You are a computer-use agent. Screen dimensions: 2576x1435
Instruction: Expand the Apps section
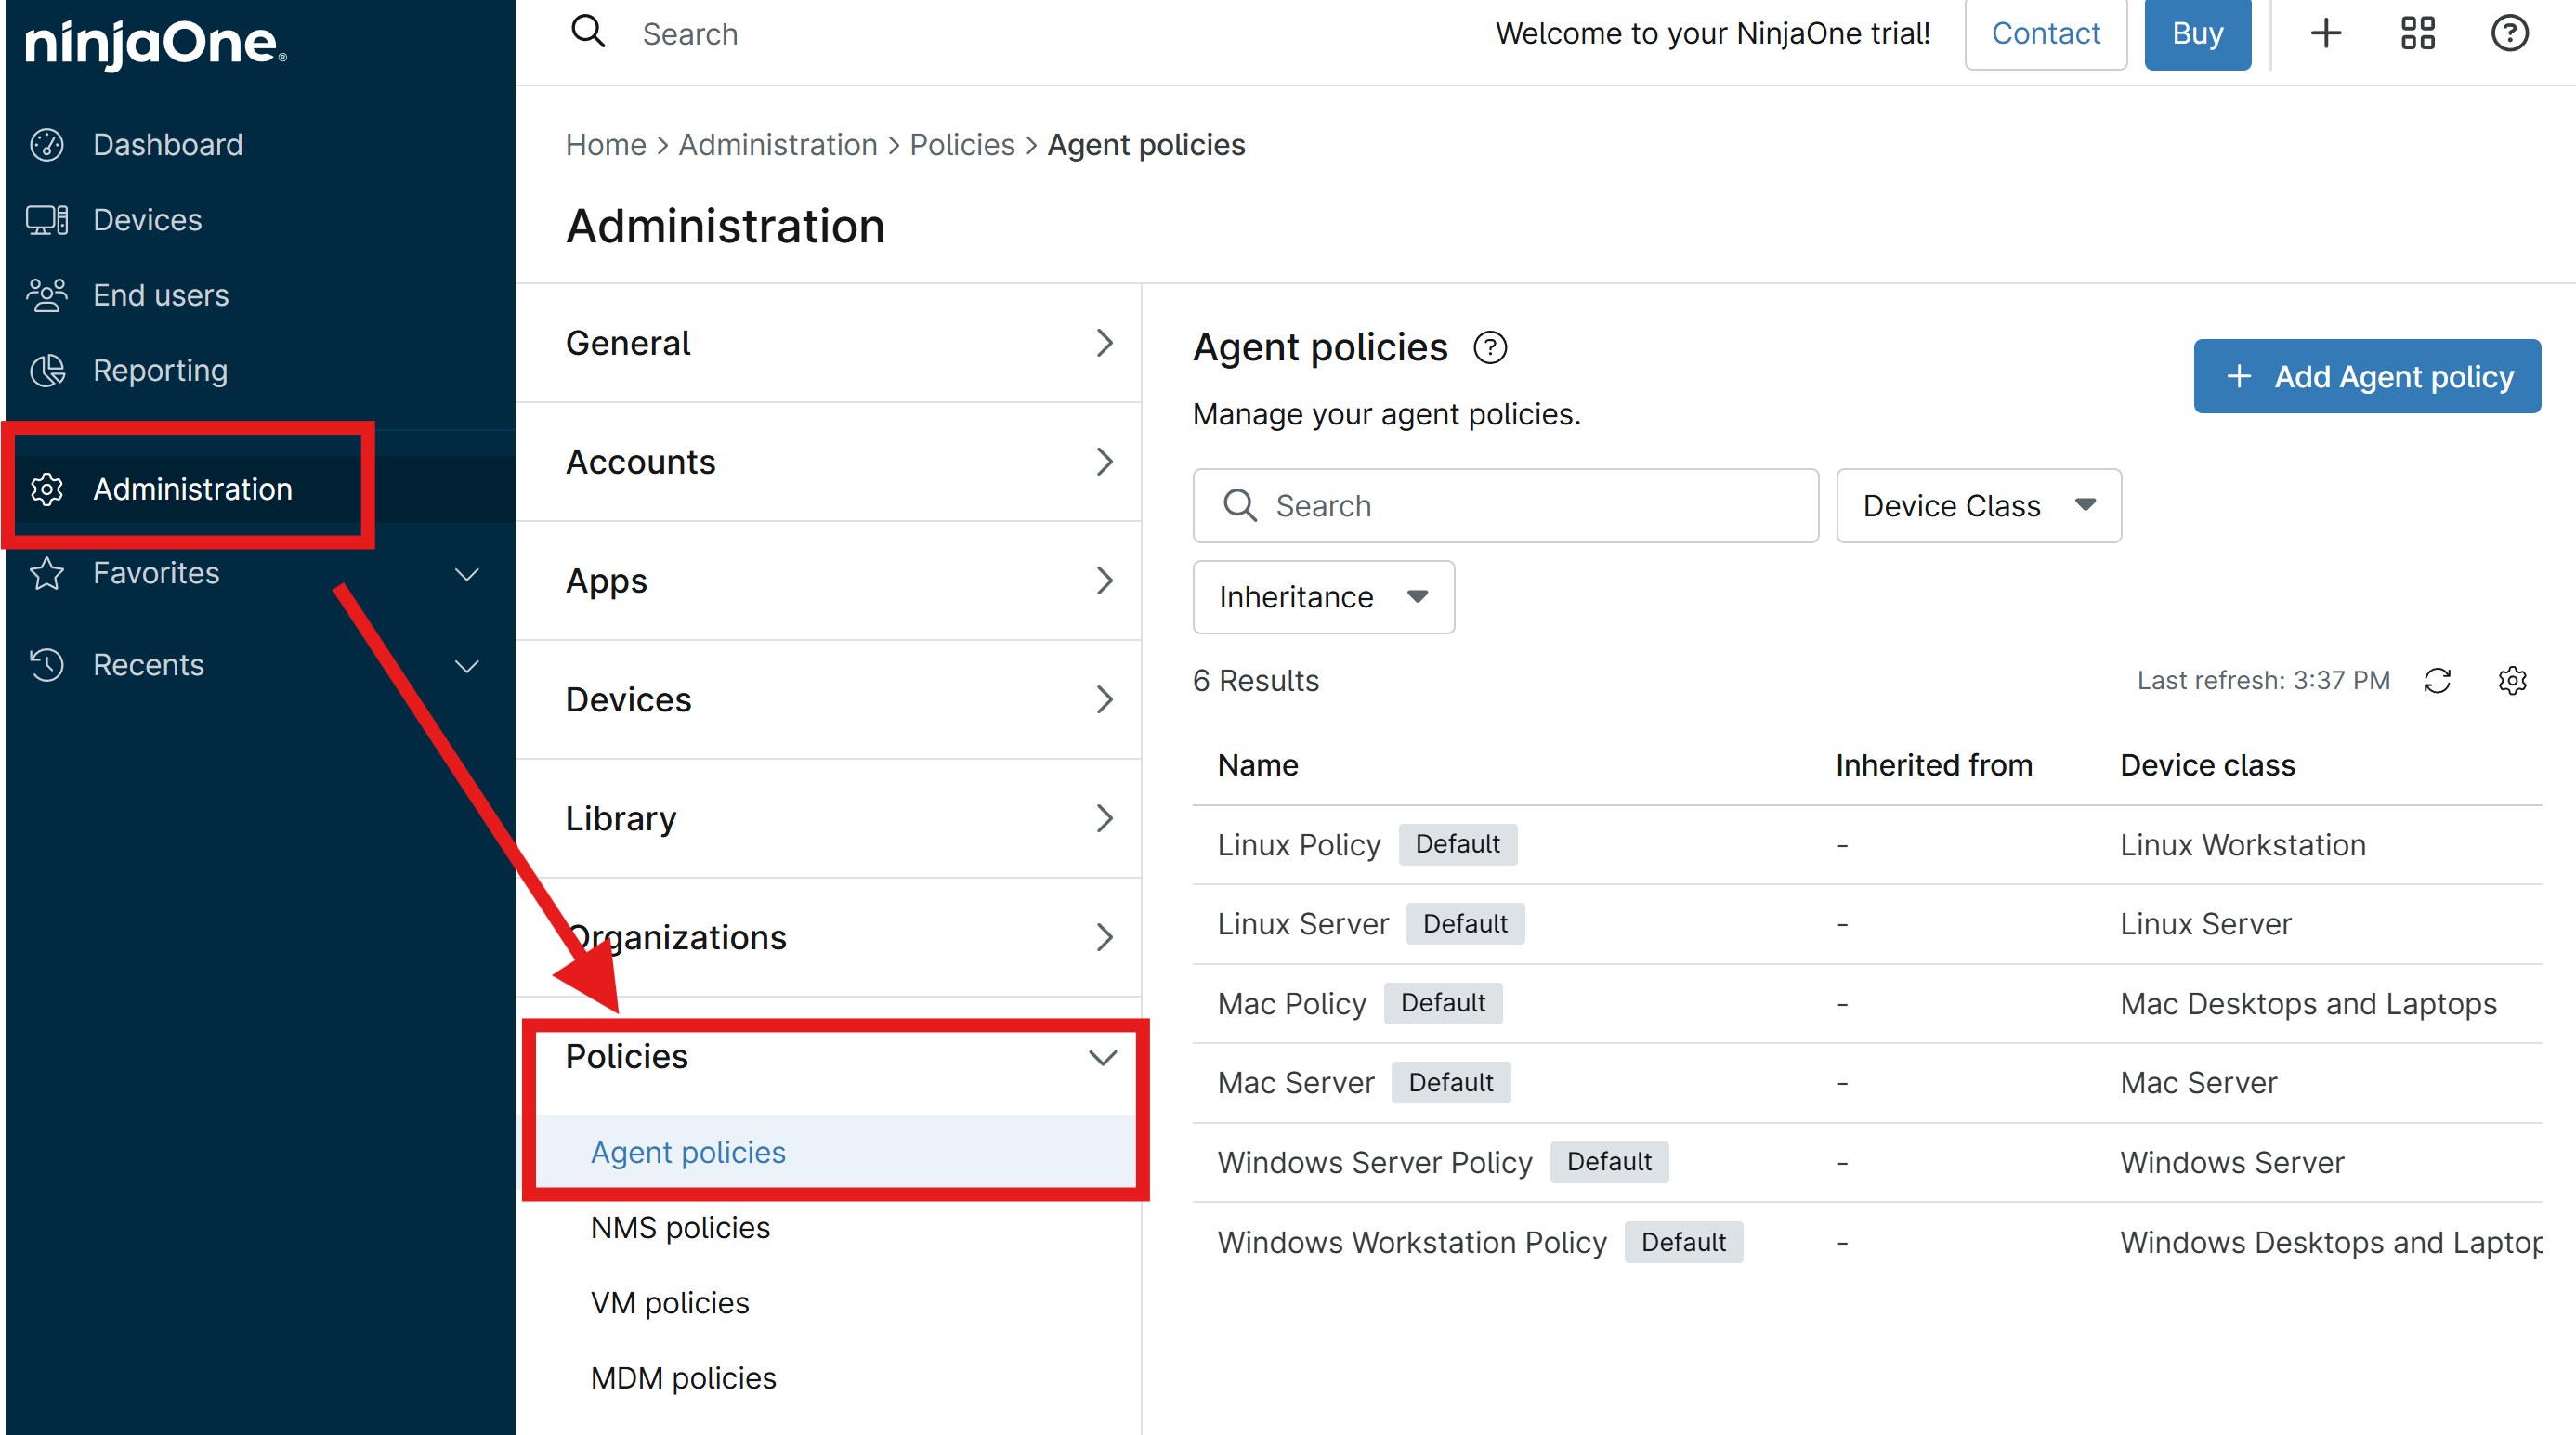pos(829,581)
